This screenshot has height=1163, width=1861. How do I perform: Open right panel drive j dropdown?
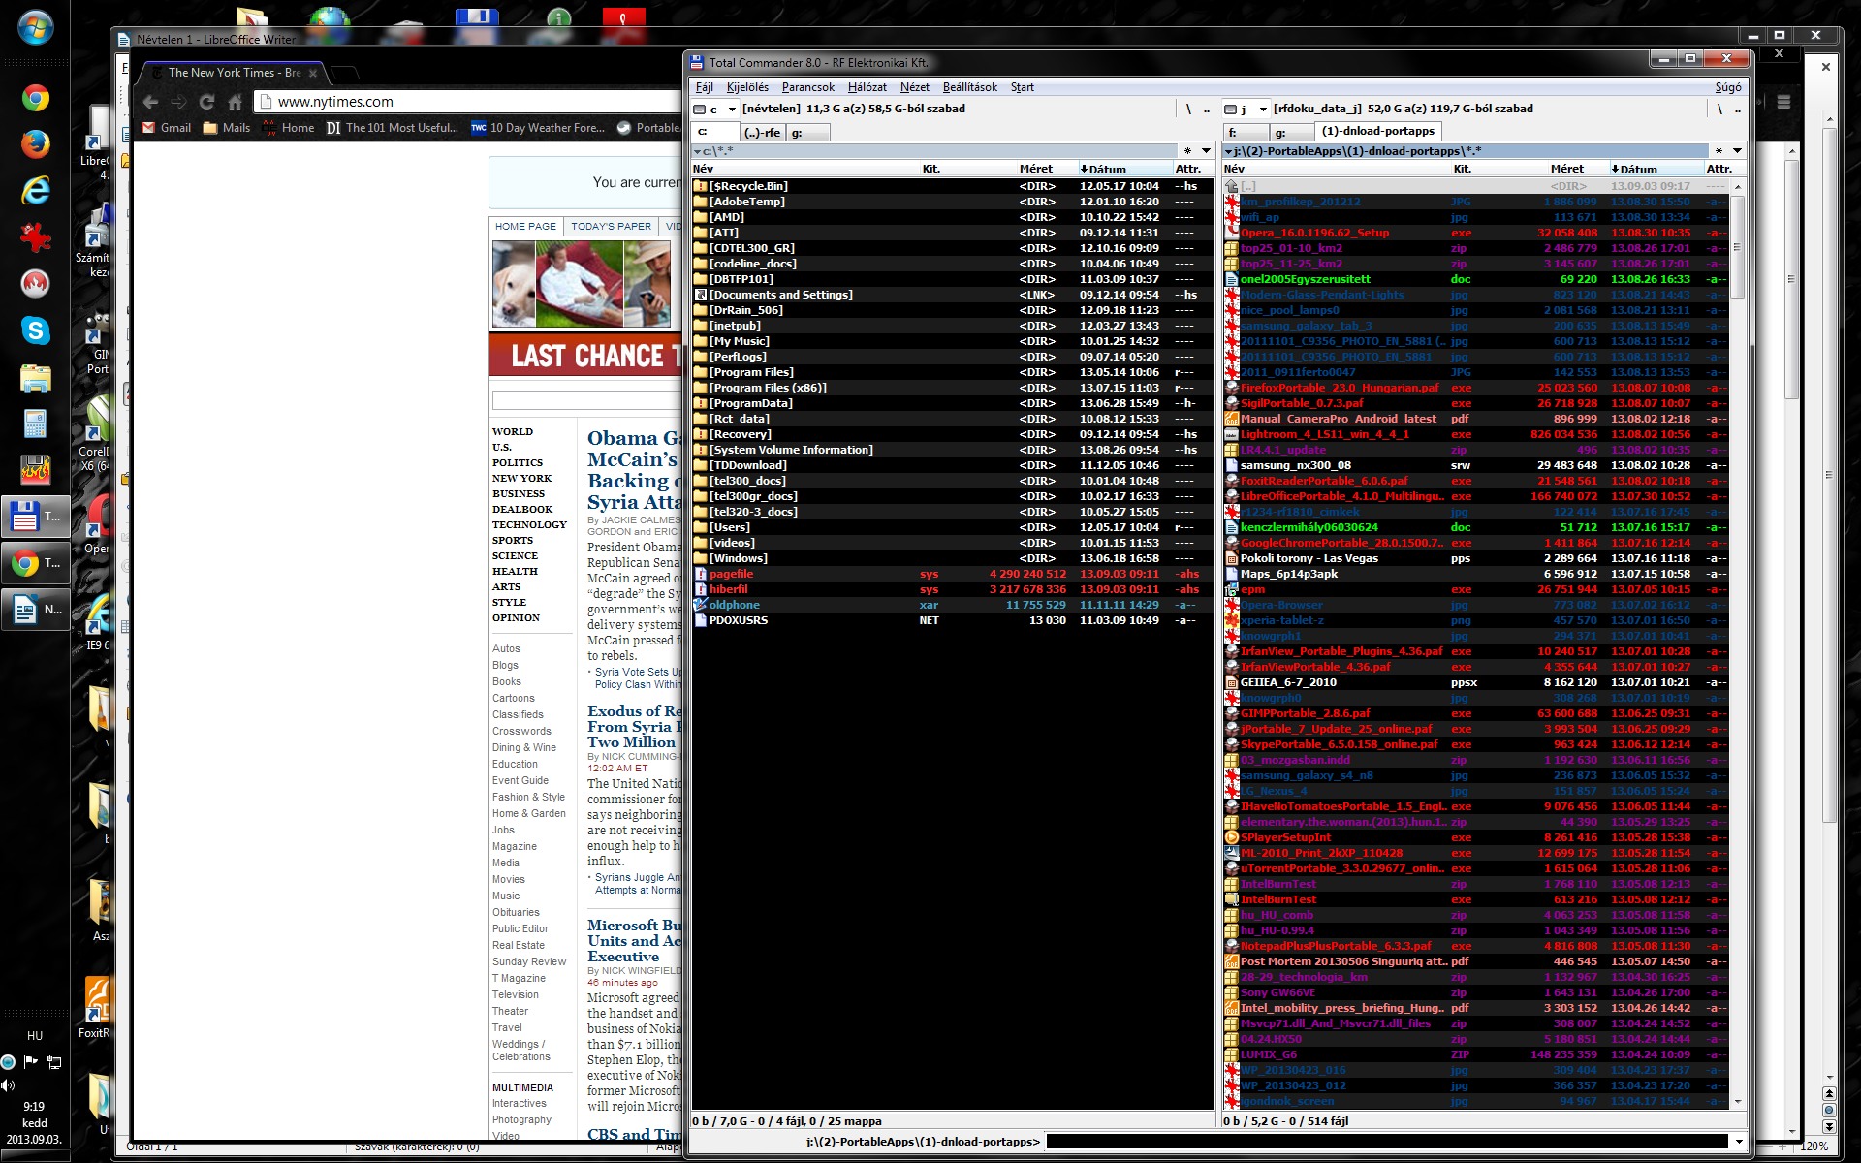click(x=1246, y=110)
